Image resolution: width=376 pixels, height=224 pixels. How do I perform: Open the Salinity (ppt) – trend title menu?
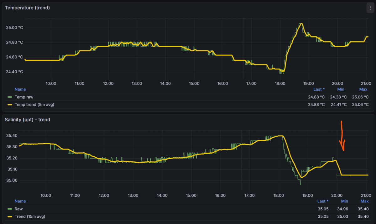coord(28,120)
